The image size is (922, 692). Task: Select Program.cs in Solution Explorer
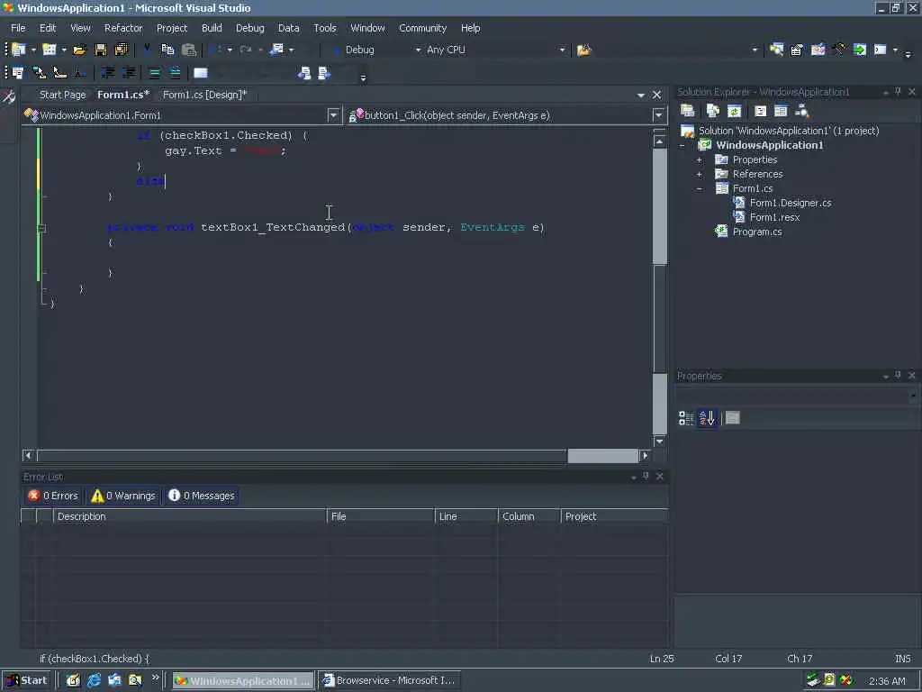[756, 232]
